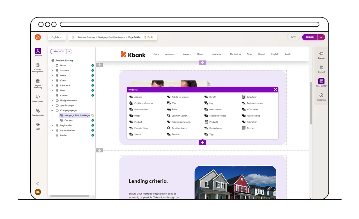The image size is (359, 219).
Task: Click the Publish button
Action: [x=310, y=37]
